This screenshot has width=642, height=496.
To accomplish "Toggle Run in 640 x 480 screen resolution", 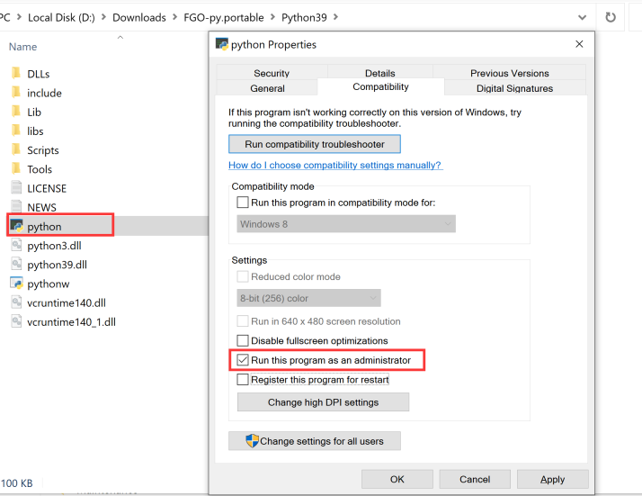I will point(243,321).
